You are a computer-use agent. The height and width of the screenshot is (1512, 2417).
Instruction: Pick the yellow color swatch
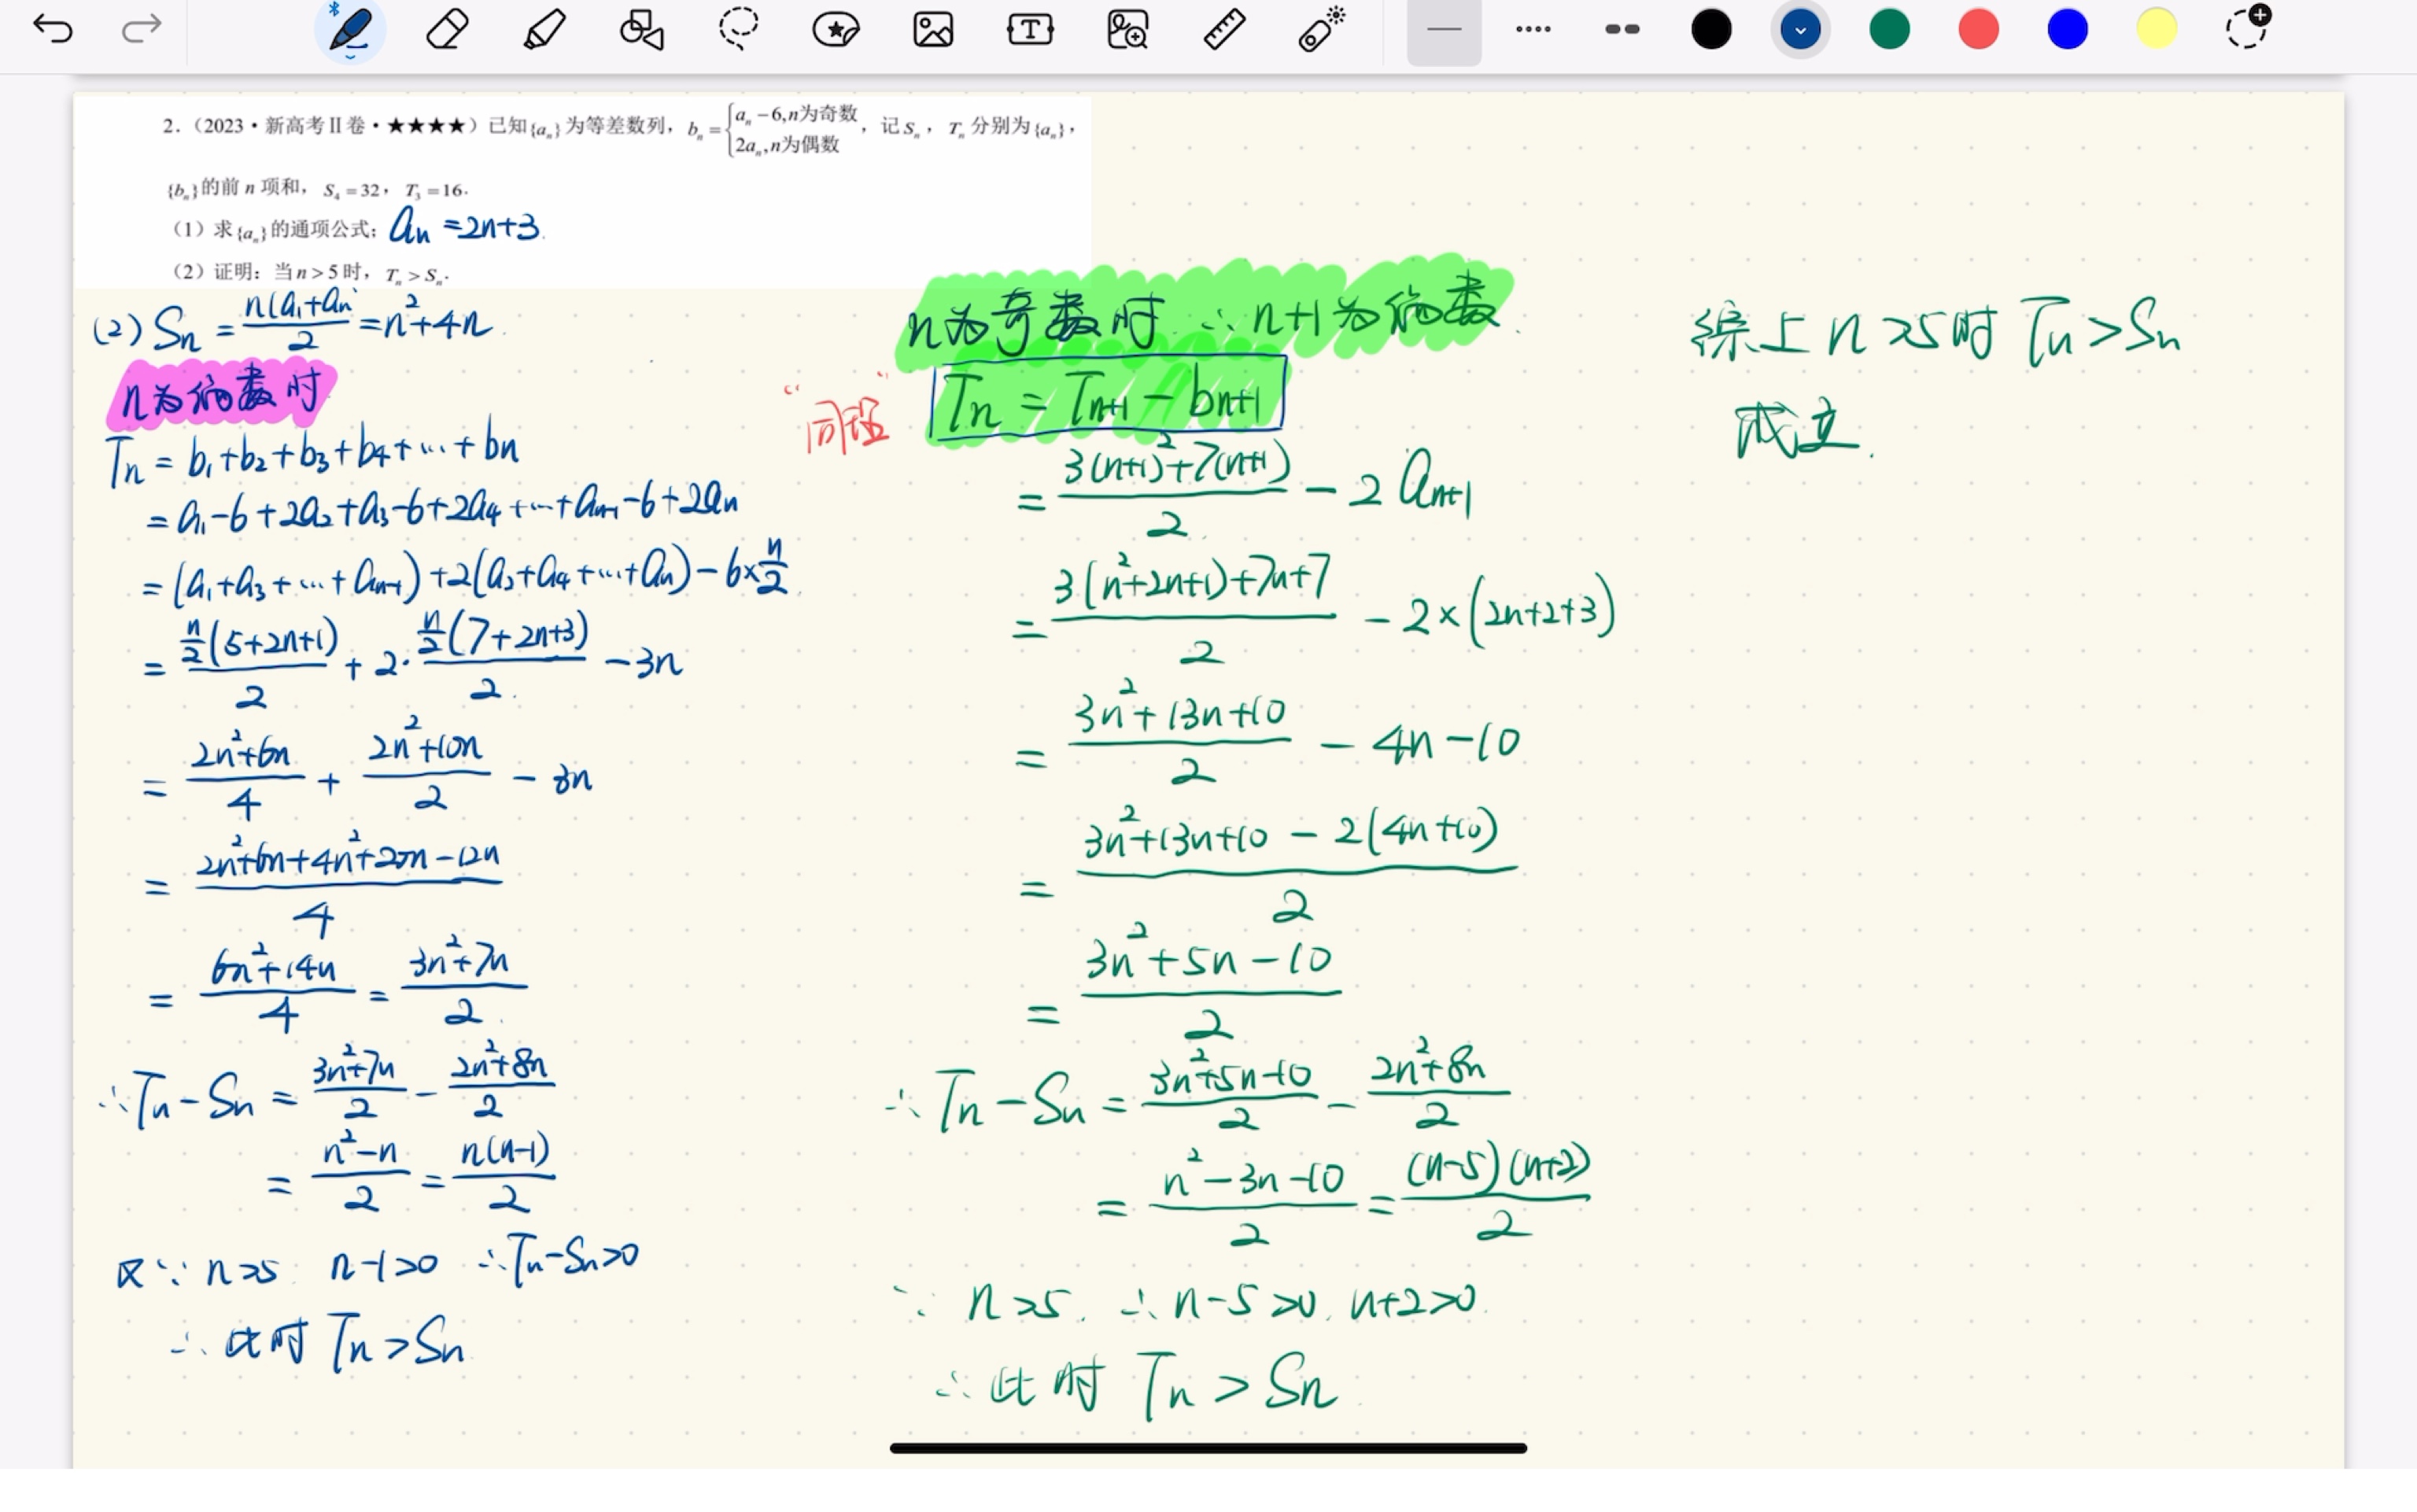[x=2156, y=29]
